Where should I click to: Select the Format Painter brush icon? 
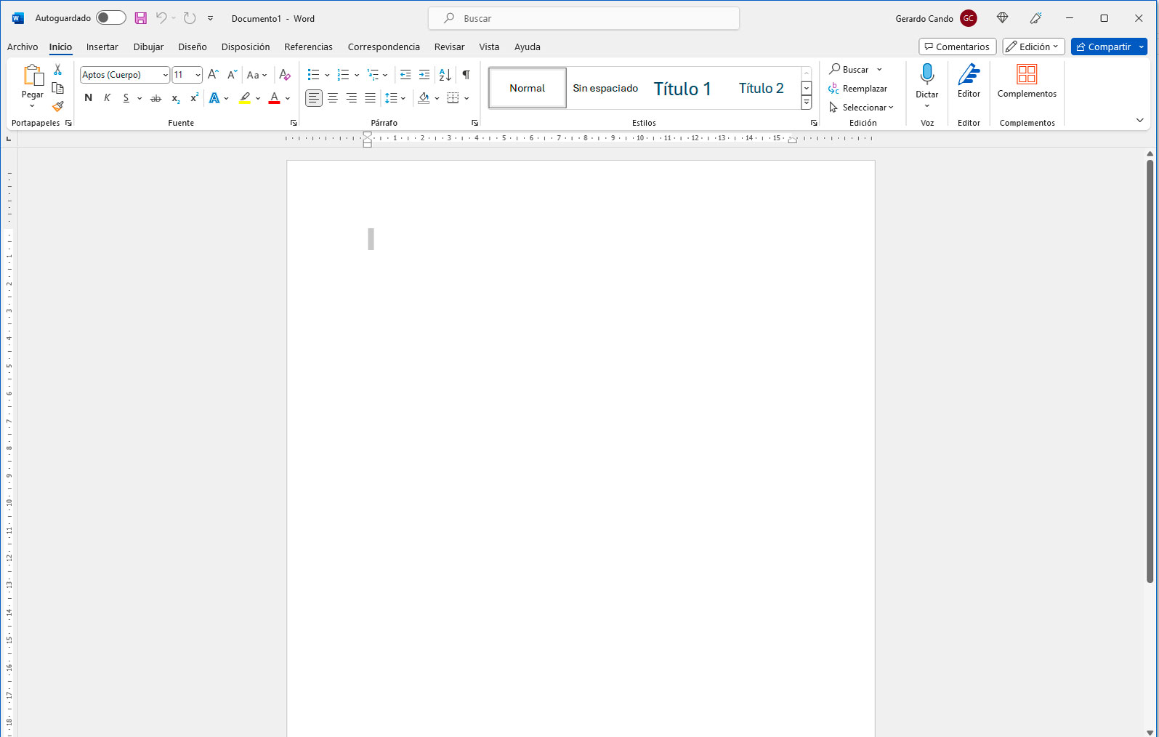(x=58, y=106)
